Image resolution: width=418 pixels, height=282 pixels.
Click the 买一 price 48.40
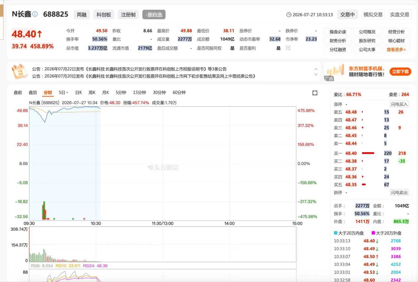(351, 153)
